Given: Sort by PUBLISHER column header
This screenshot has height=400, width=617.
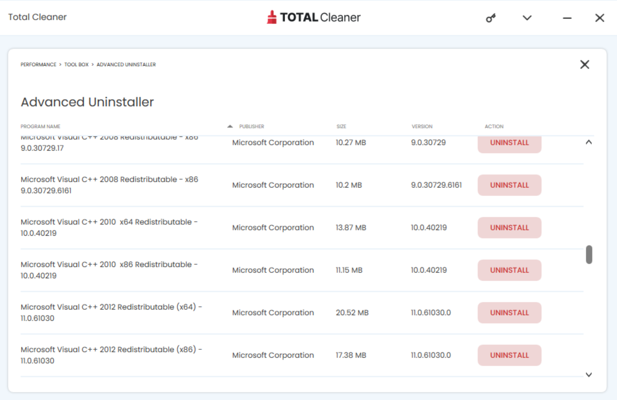Looking at the screenshot, I should click(x=252, y=126).
